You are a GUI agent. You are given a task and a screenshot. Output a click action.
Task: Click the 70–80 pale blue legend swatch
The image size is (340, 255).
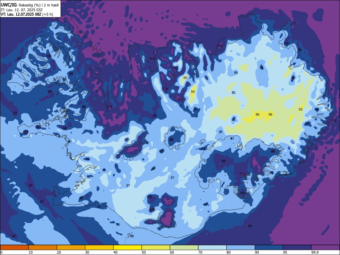tap(212, 248)
